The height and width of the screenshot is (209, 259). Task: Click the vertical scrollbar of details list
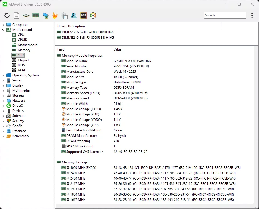(256, 96)
